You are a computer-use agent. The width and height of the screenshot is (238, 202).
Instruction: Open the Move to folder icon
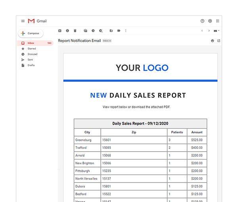(111, 31)
